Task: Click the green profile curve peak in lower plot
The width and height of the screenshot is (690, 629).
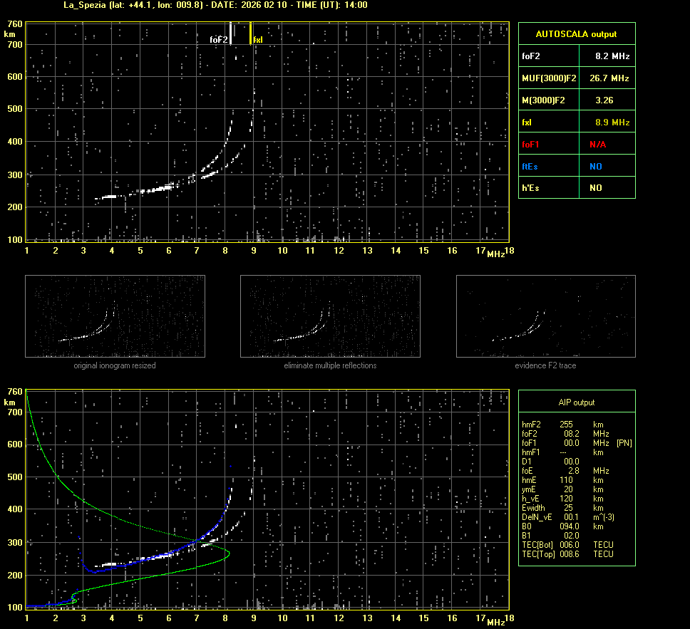Action: [229, 553]
